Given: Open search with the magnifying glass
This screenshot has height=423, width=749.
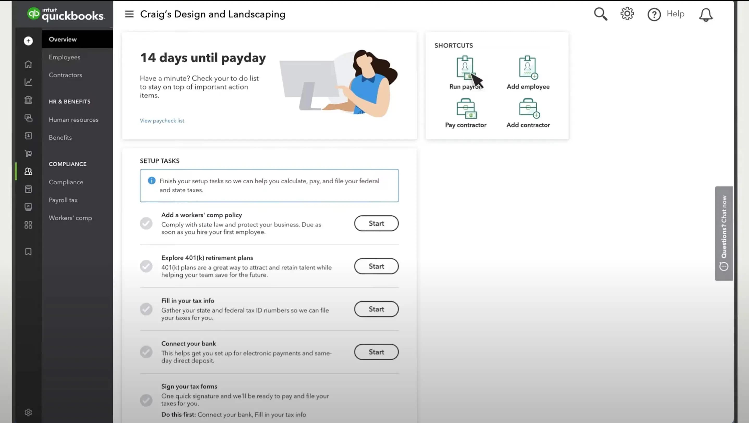Looking at the screenshot, I should pyautogui.click(x=600, y=14).
